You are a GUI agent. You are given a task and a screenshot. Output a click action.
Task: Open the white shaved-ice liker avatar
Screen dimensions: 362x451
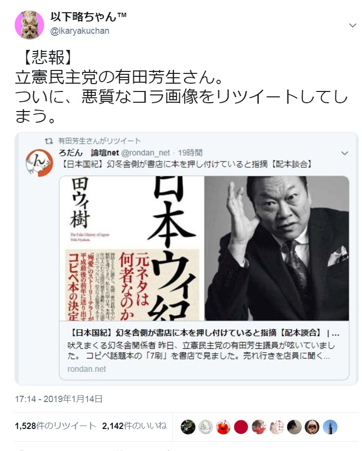(x=206, y=427)
